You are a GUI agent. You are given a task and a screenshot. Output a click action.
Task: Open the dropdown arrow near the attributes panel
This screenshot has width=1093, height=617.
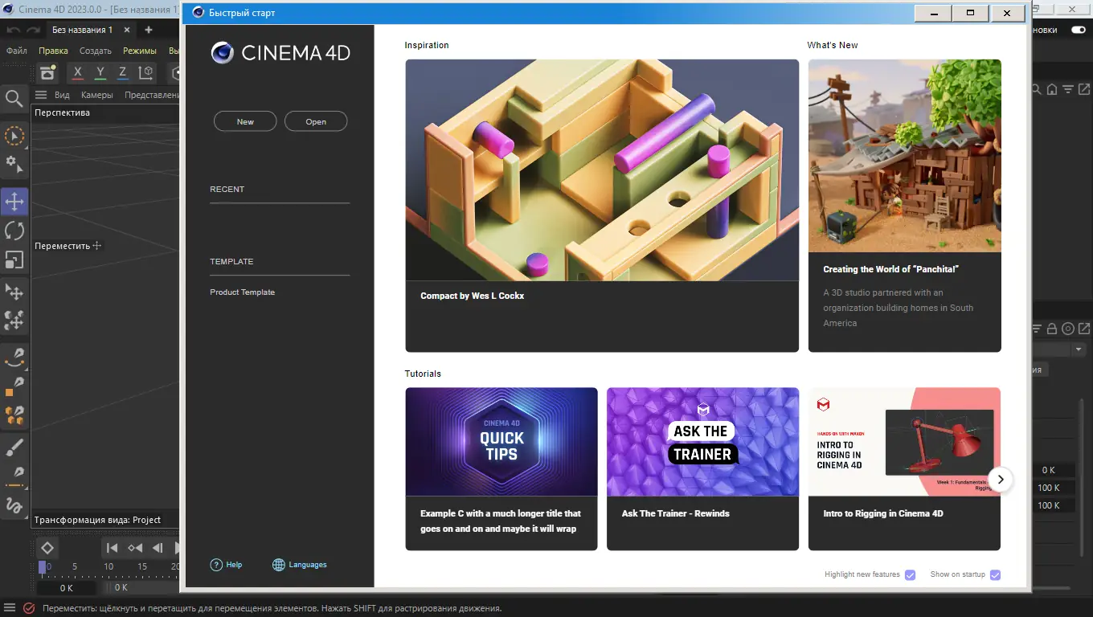coord(1079,349)
